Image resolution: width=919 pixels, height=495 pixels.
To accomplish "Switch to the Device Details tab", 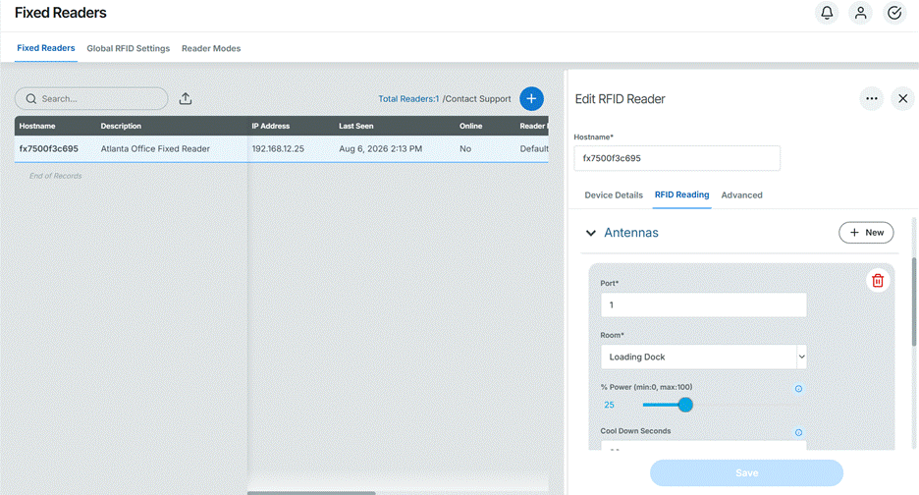I will pyautogui.click(x=614, y=194).
